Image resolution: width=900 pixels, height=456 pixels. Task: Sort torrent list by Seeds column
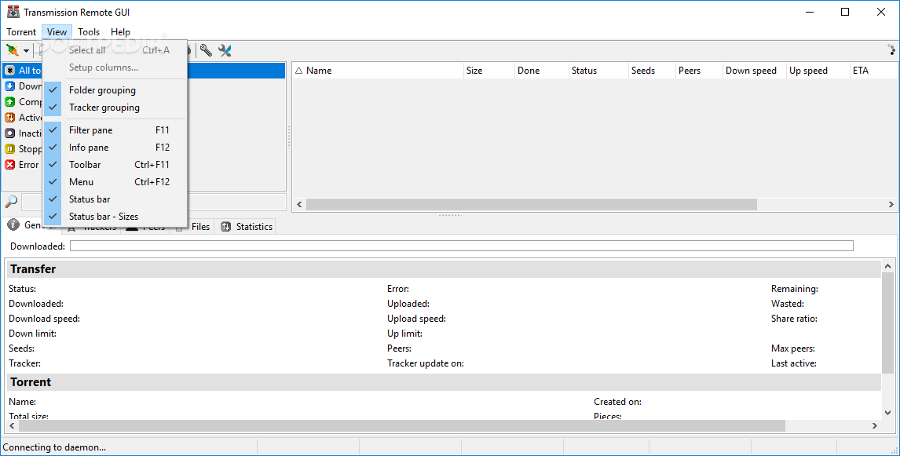[652, 71]
